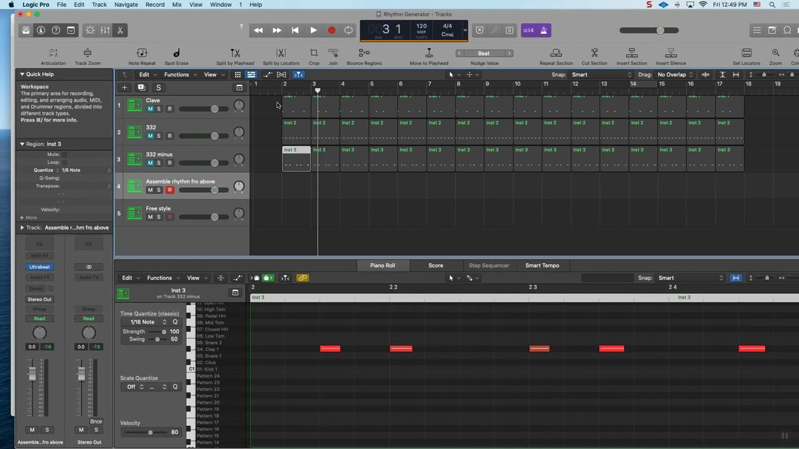Open the Mixer button in control bar
This screenshot has height=449, width=799.
(105, 30)
